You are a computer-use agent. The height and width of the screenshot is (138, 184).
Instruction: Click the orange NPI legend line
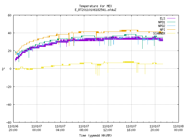pos(171,30)
